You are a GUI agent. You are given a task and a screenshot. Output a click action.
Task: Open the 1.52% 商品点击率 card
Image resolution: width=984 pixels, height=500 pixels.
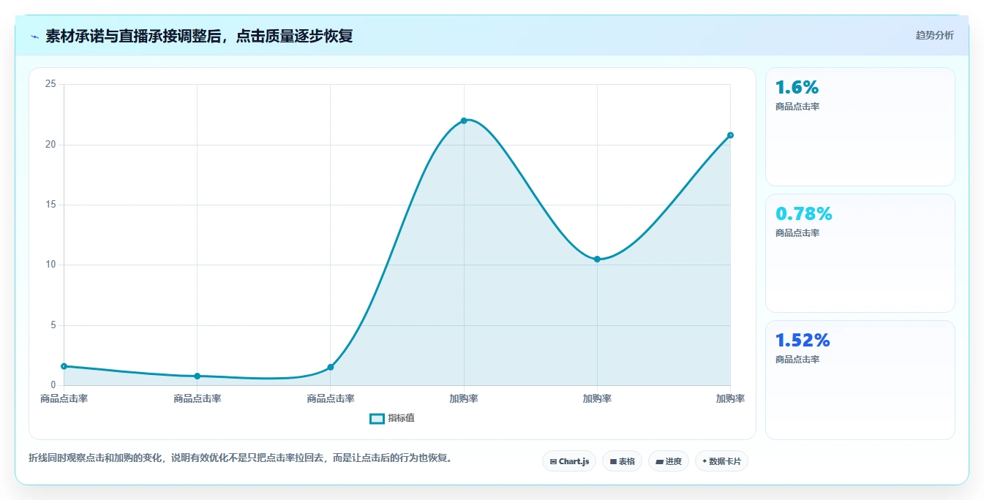860,380
